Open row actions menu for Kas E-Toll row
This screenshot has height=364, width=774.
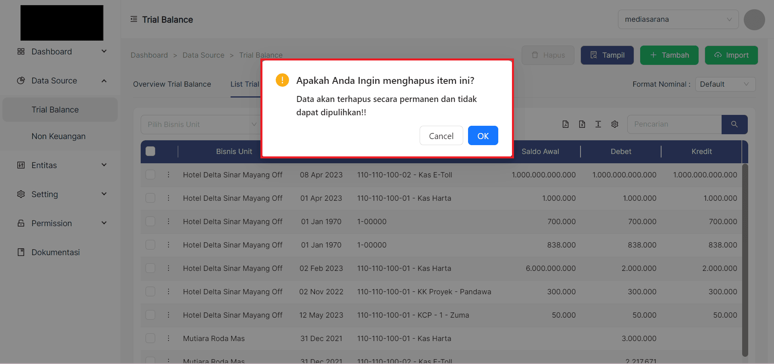pos(169,175)
